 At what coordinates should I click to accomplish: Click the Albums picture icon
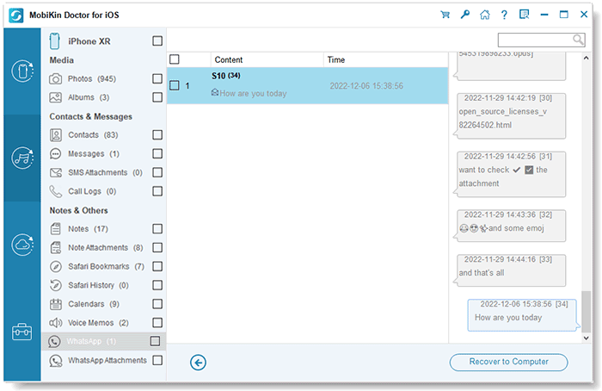55,97
